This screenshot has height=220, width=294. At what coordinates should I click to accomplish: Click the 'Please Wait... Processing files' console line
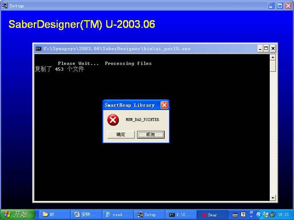pyautogui.click(x=105, y=63)
